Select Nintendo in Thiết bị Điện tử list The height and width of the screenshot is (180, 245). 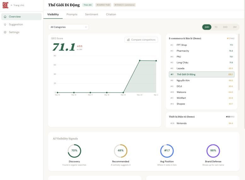(x=201, y=123)
